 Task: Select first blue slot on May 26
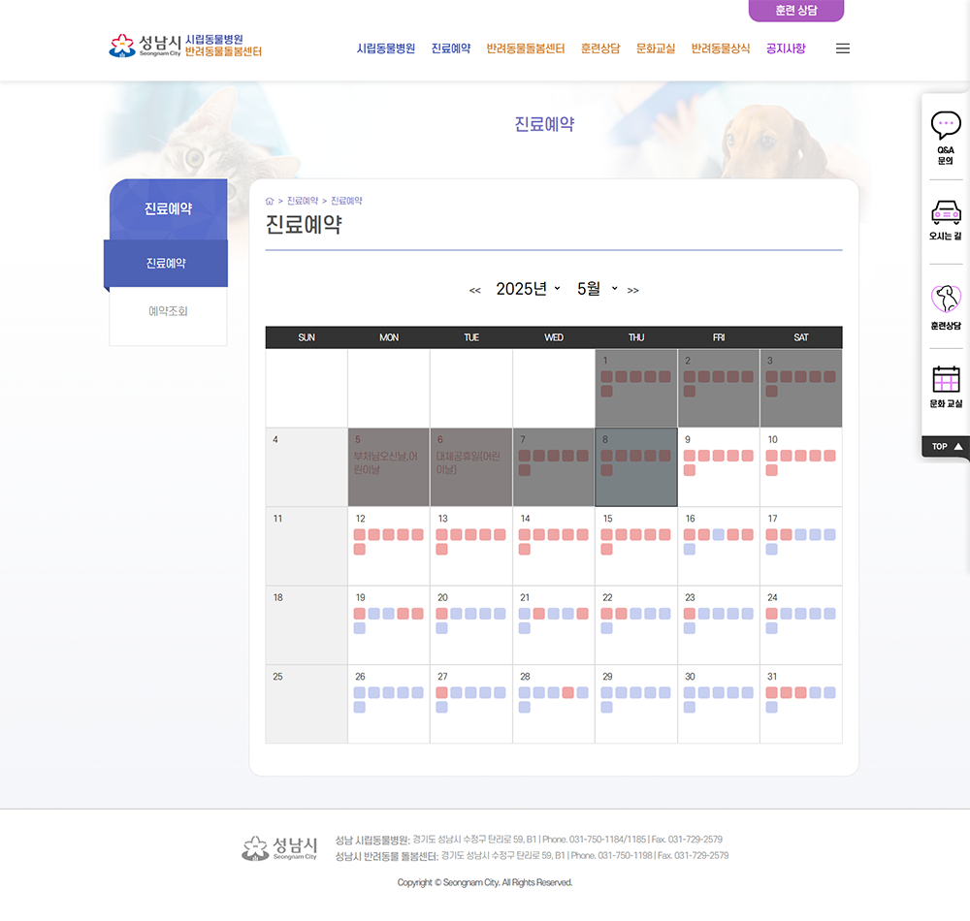360,692
